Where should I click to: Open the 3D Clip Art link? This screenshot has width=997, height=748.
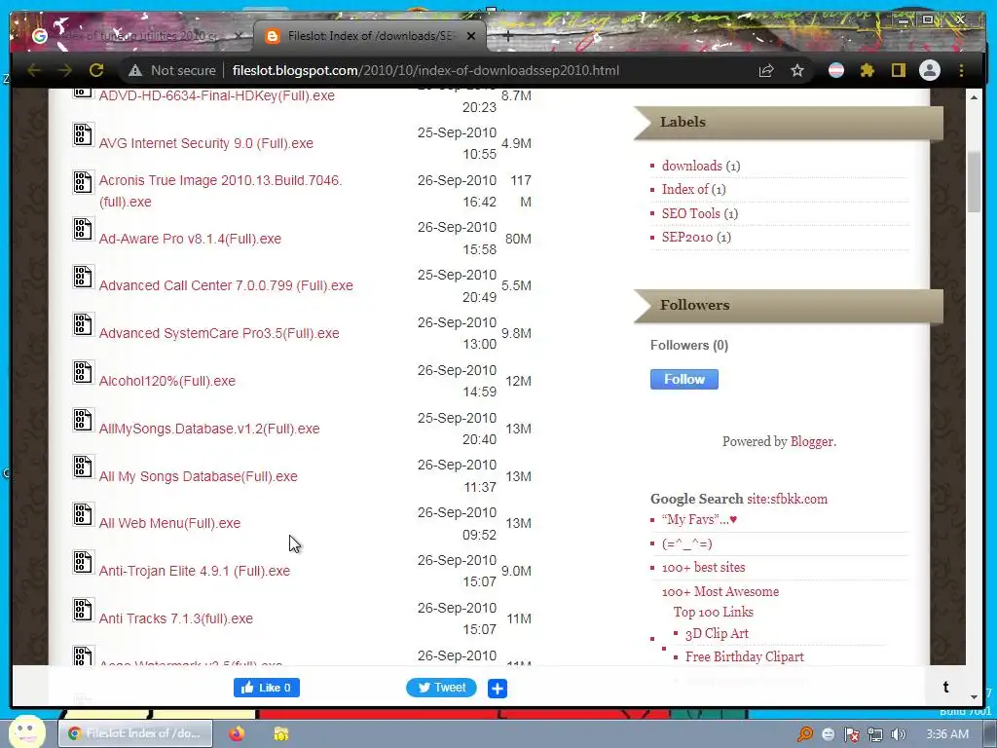pyautogui.click(x=717, y=633)
